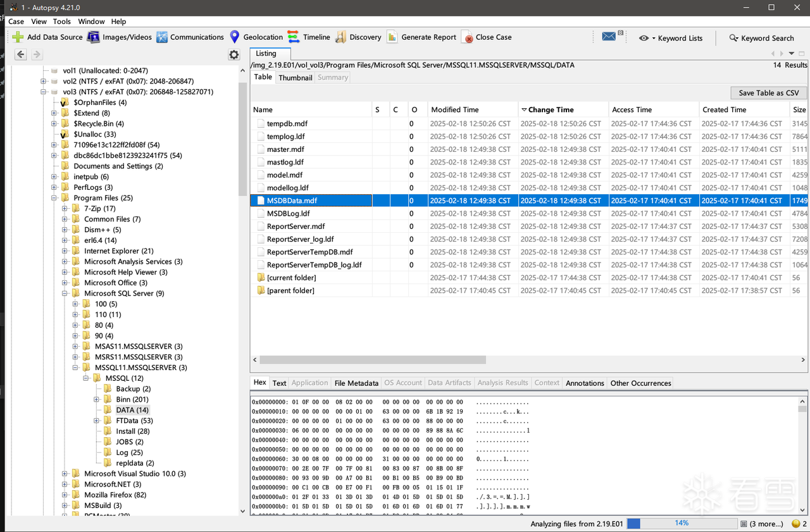This screenshot has height=532, width=810.
Task: Click the folder icon beside [parent folder]
Action: click(x=261, y=290)
